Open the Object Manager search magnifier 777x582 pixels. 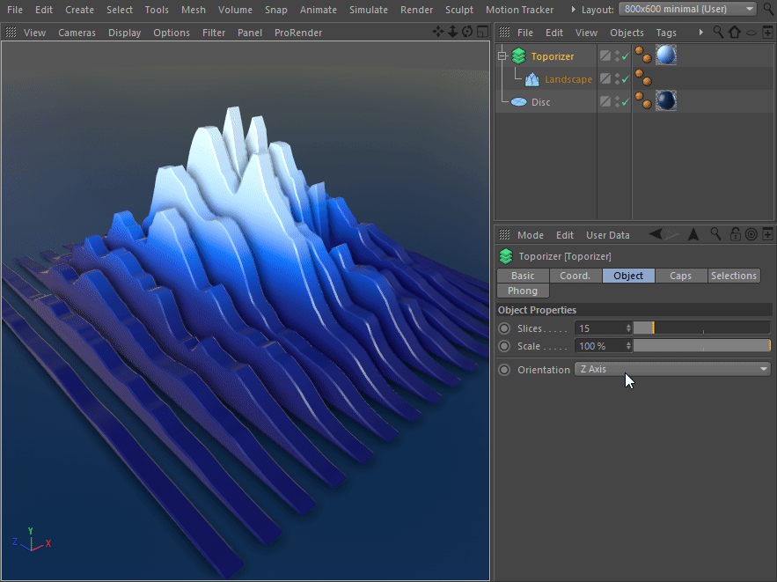719,32
